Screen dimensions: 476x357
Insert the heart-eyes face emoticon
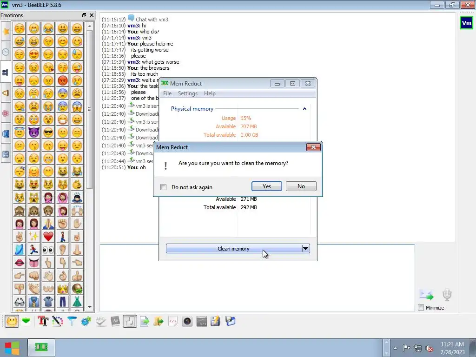tap(33, 54)
